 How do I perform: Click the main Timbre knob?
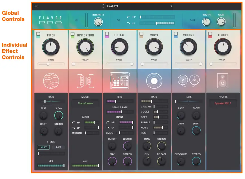[x=223, y=47]
